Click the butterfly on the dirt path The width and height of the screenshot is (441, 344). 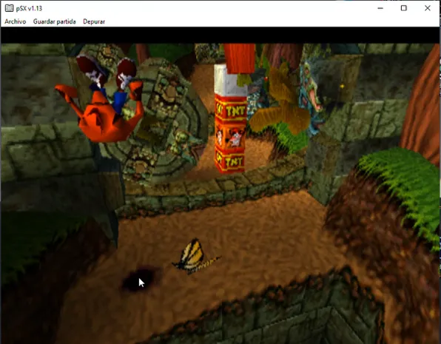click(195, 257)
